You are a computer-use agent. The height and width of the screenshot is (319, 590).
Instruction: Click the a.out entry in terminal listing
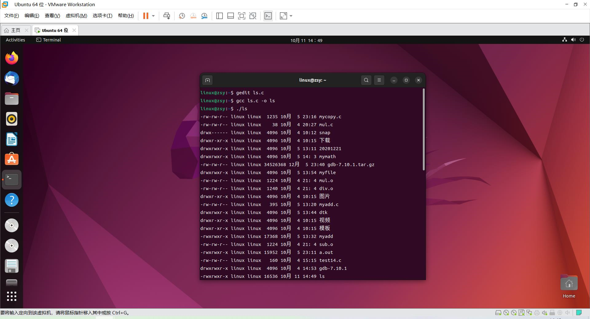(266, 252)
